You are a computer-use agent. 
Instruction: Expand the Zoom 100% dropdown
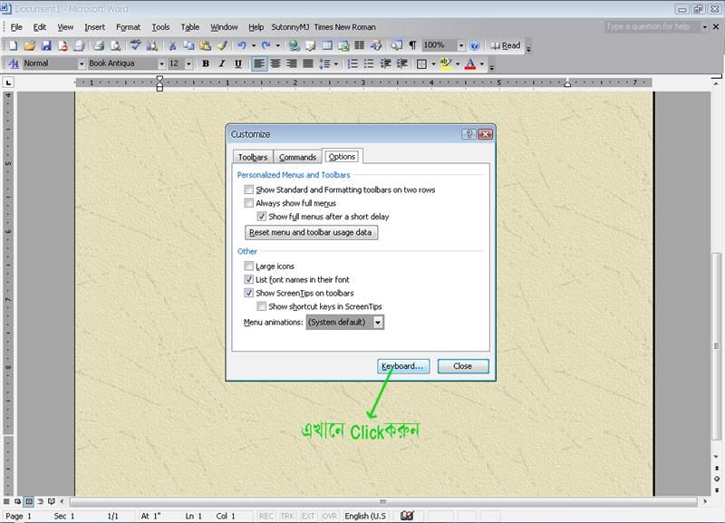tap(460, 45)
